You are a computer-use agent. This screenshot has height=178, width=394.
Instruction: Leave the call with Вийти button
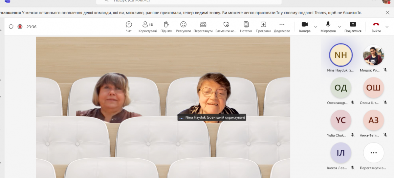click(376, 27)
